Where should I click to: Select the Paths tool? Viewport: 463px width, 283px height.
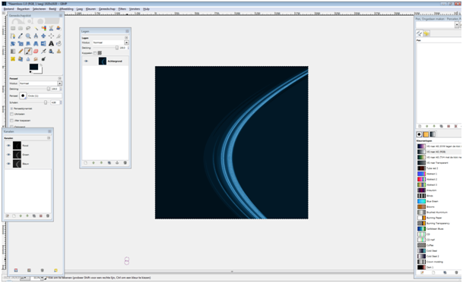[13, 36]
